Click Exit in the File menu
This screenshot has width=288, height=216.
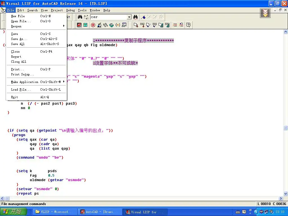click(36, 97)
